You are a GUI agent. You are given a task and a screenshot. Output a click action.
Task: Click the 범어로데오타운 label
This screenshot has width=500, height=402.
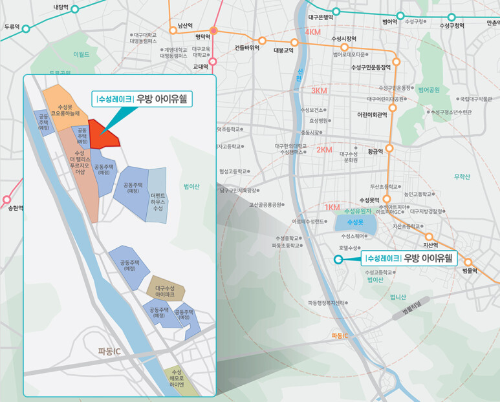point(349,54)
